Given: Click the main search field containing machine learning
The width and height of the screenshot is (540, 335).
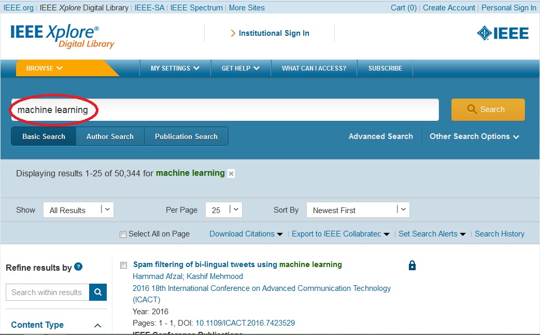Looking at the screenshot, I should (x=225, y=109).
